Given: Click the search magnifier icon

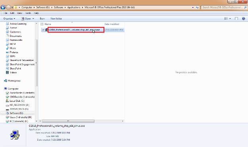Looking at the screenshot, I should (x=245, y=7).
